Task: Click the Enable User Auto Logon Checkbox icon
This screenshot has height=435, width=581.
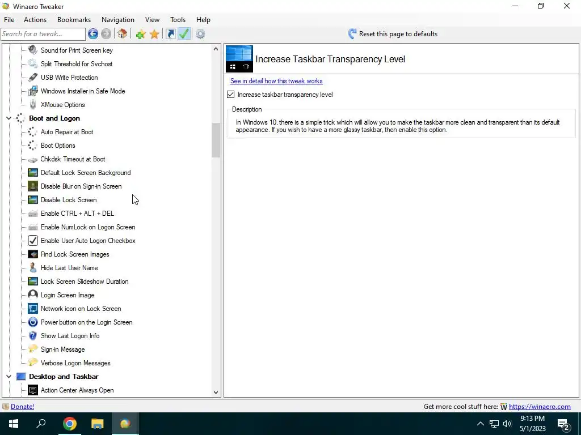Action: 33,240
